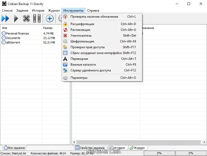Click the Pause toolbar icon
207x156 pixels.
coord(37,18)
